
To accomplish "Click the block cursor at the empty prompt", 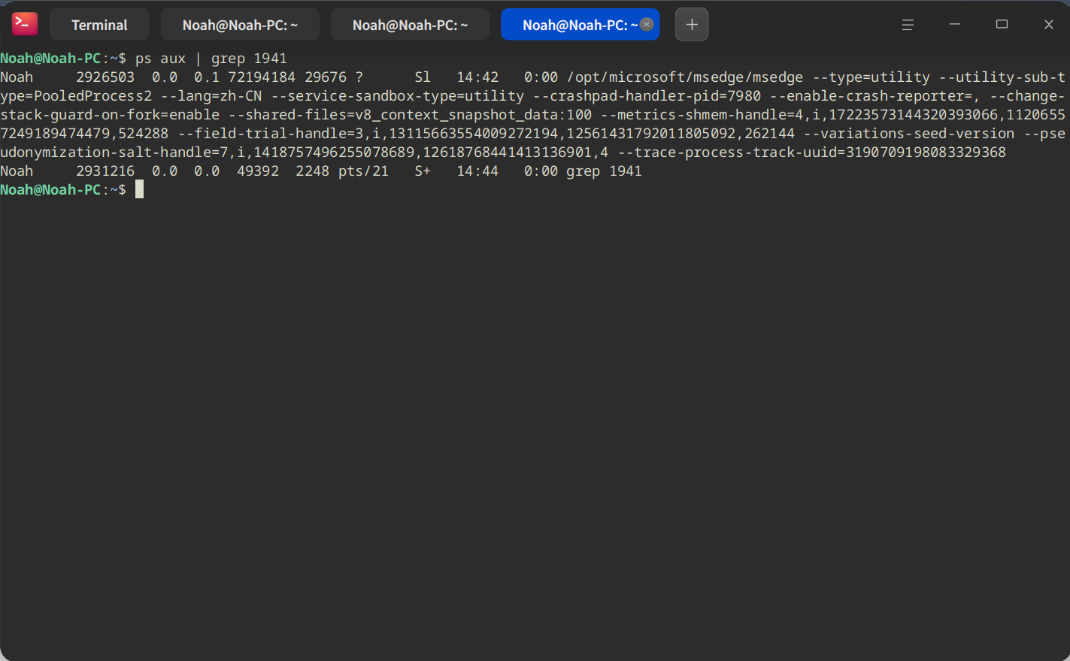I will point(139,189).
